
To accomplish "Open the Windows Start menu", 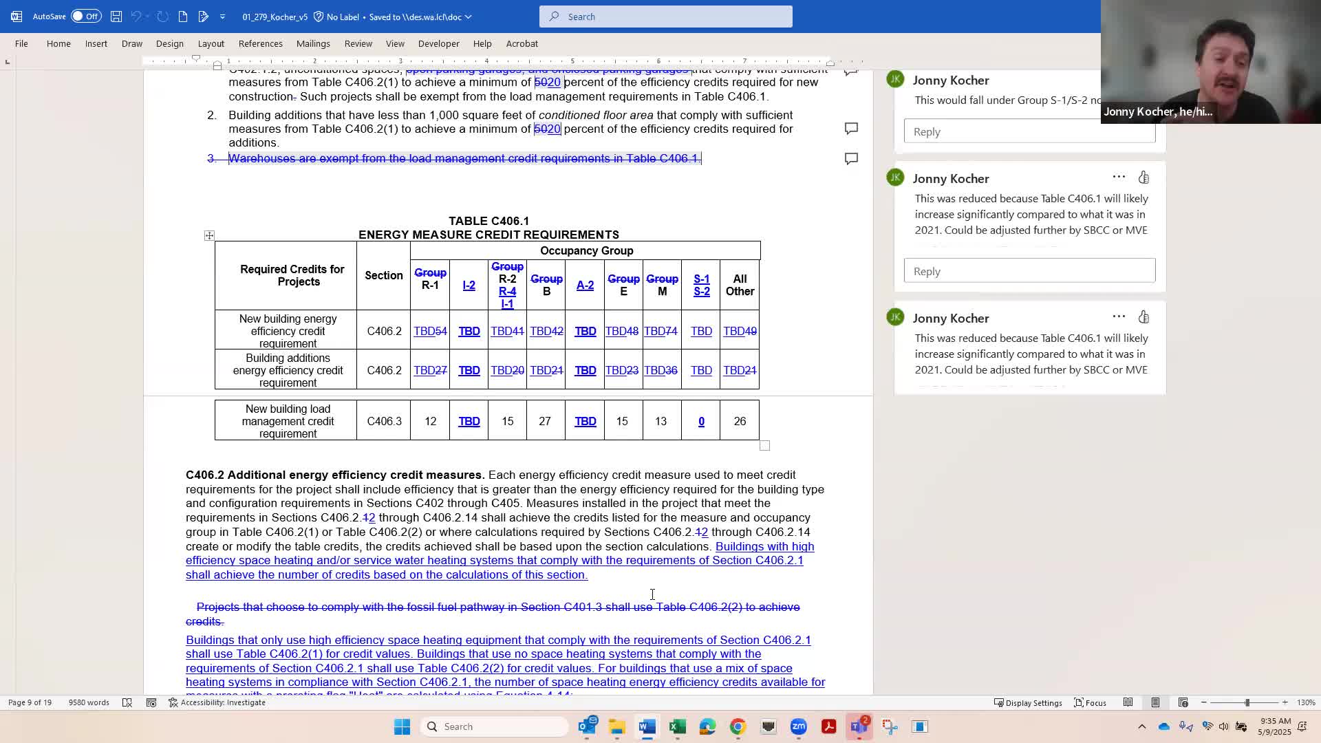I will coord(402,726).
